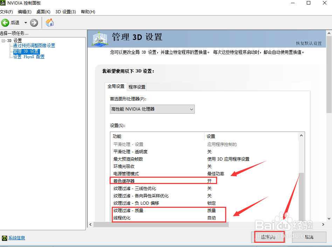Click horizontal scrollbar right arrow

pyautogui.click(x=323, y=224)
